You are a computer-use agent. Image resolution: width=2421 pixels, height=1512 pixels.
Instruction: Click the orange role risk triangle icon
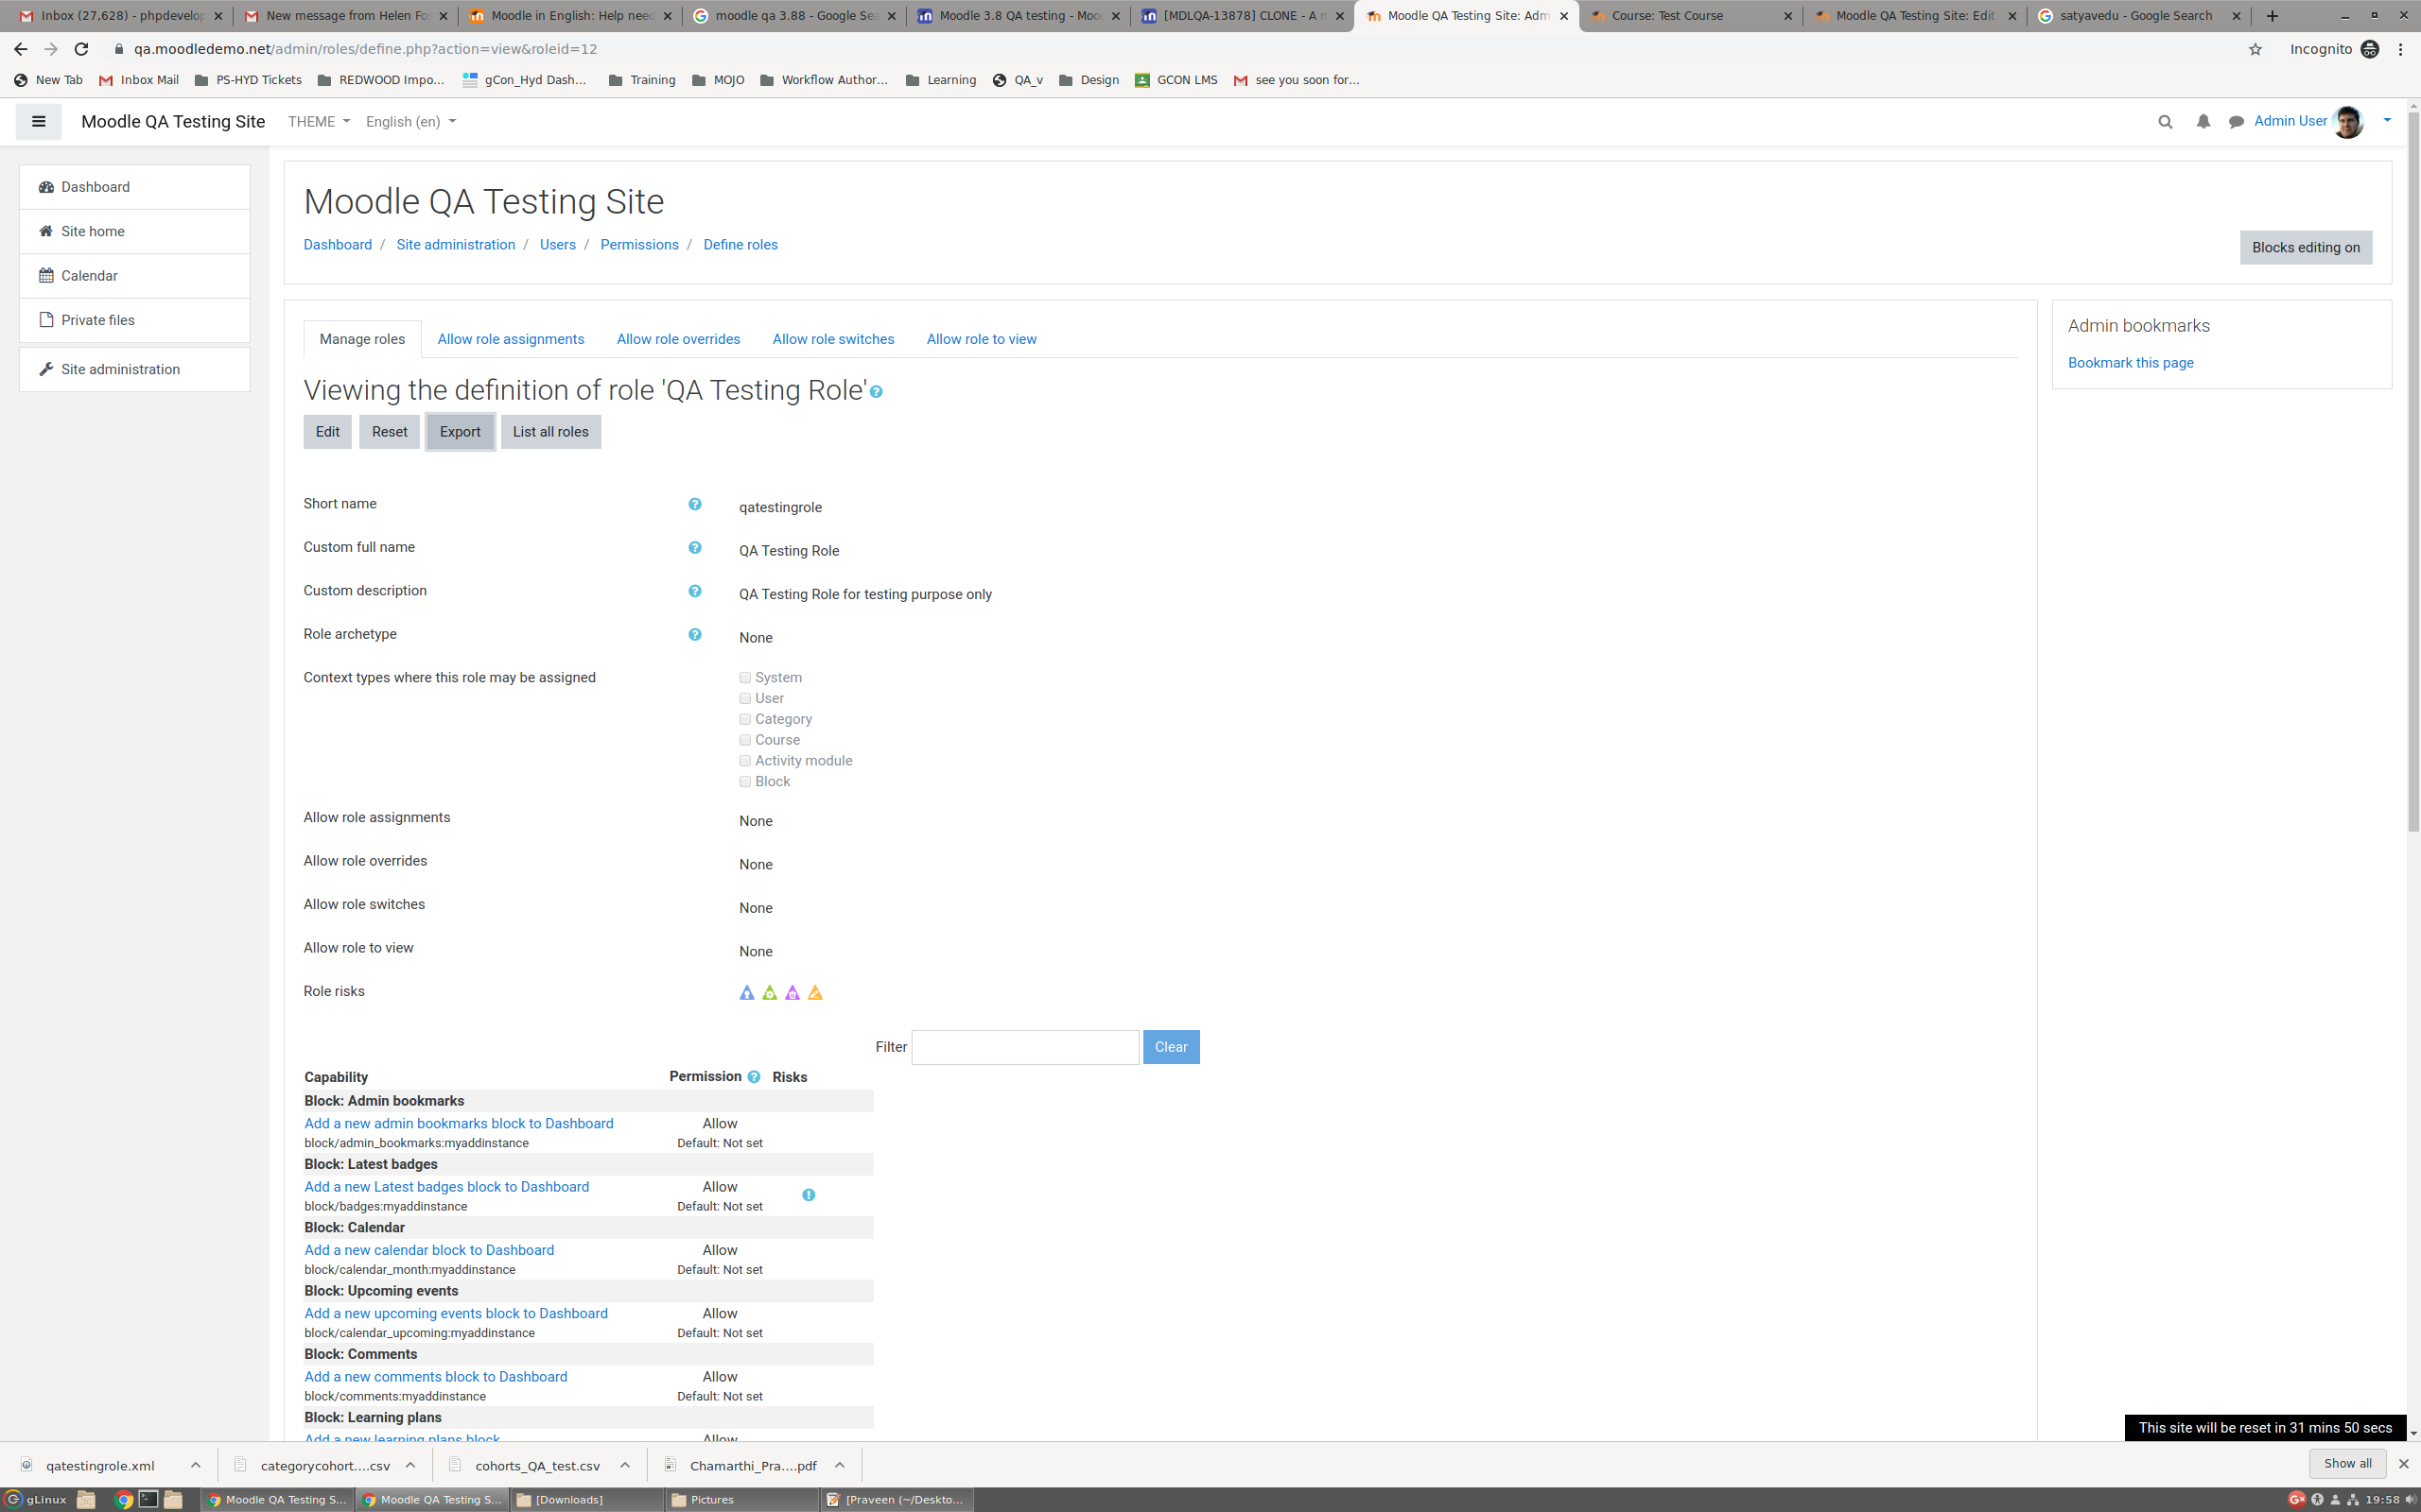[x=815, y=993]
